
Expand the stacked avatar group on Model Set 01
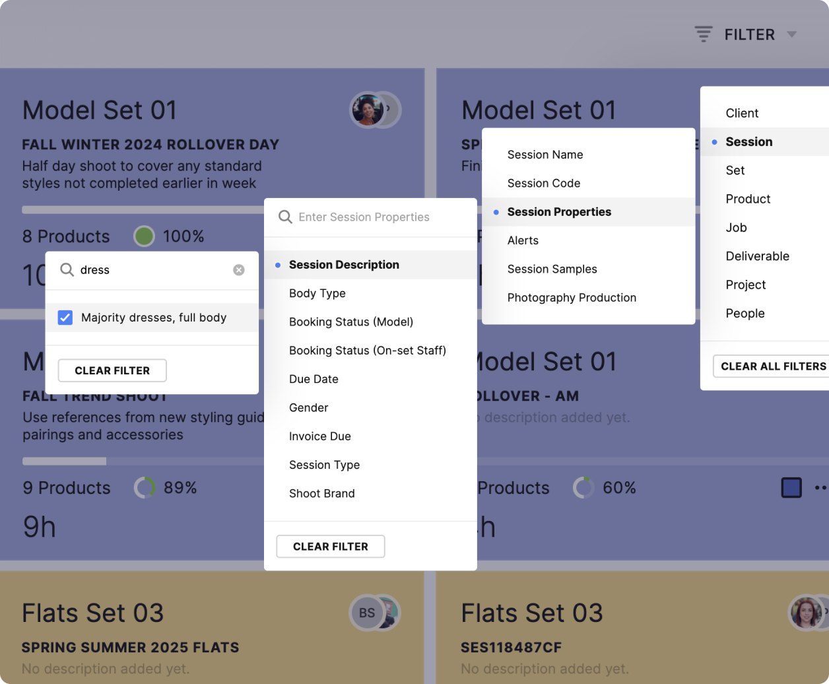click(x=388, y=110)
